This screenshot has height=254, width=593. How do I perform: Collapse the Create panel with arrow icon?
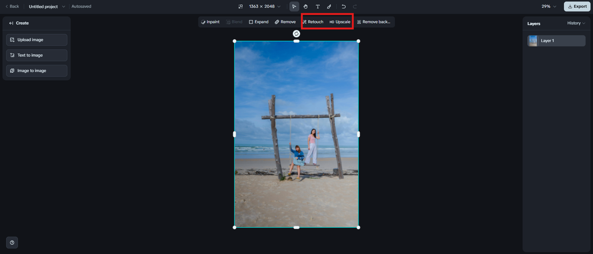point(11,23)
